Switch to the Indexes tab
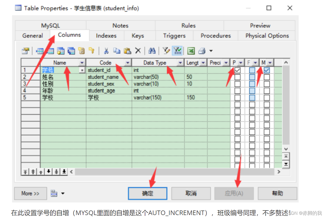The height and width of the screenshot is (218, 326). click(x=106, y=36)
